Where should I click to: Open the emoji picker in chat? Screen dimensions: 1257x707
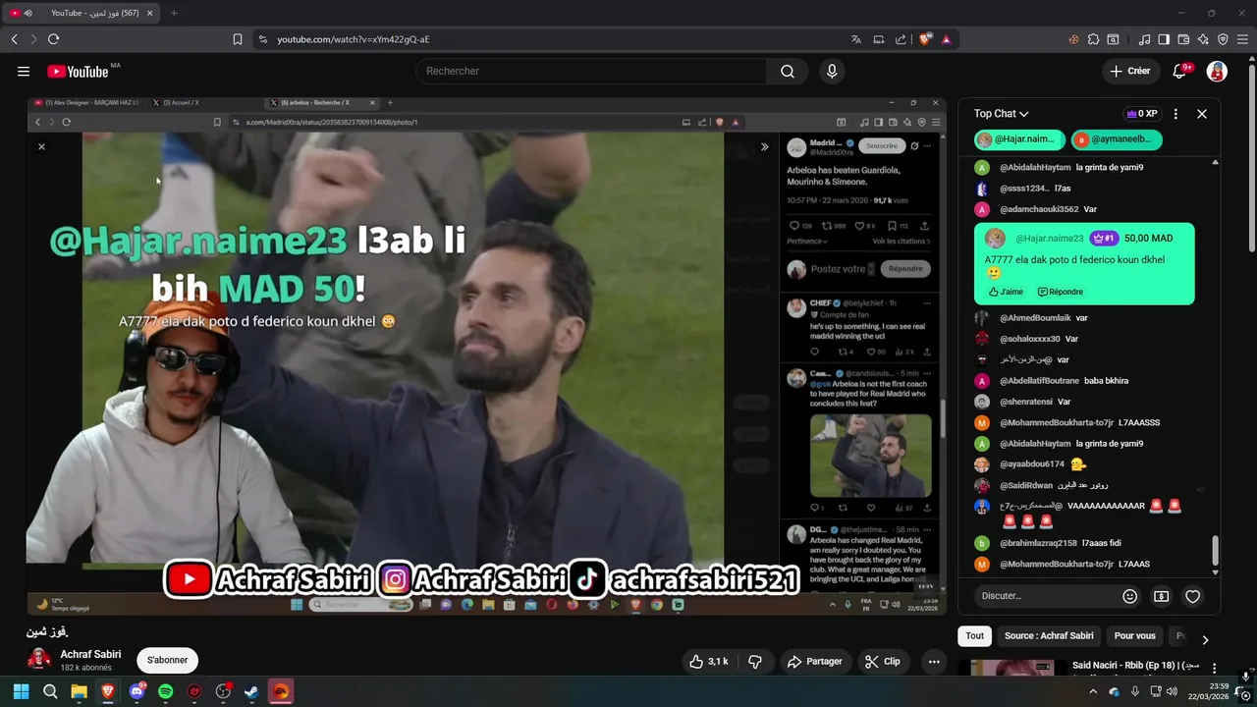pyautogui.click(x=1129, y=596)
